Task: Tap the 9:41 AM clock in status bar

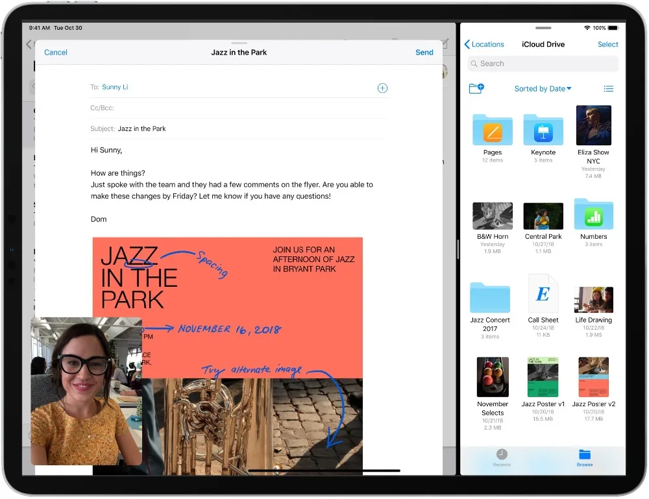Action: [x=40, y=28]
